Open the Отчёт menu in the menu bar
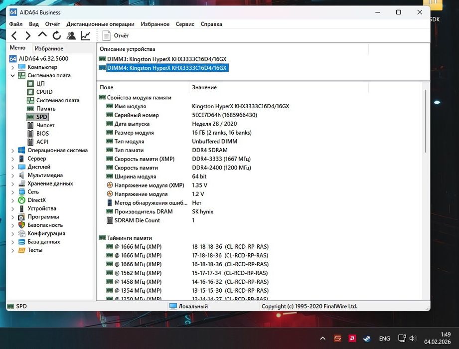 point(52,24)
